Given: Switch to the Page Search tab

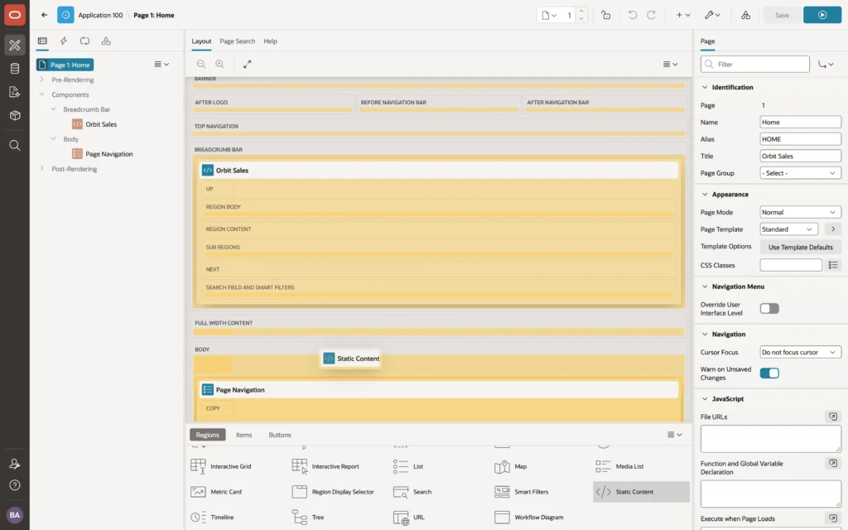Looking at the screenshot, I should tap(237, 41).
